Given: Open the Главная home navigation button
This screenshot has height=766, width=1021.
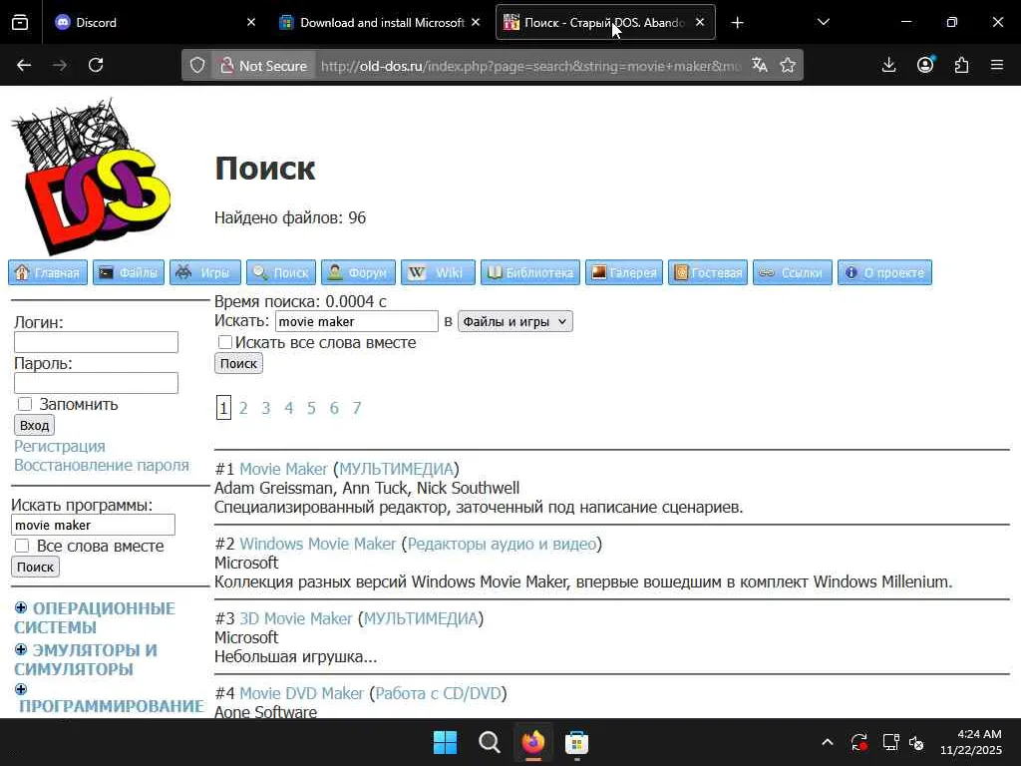Looking at the screenshot, I should tap(48, 272).
